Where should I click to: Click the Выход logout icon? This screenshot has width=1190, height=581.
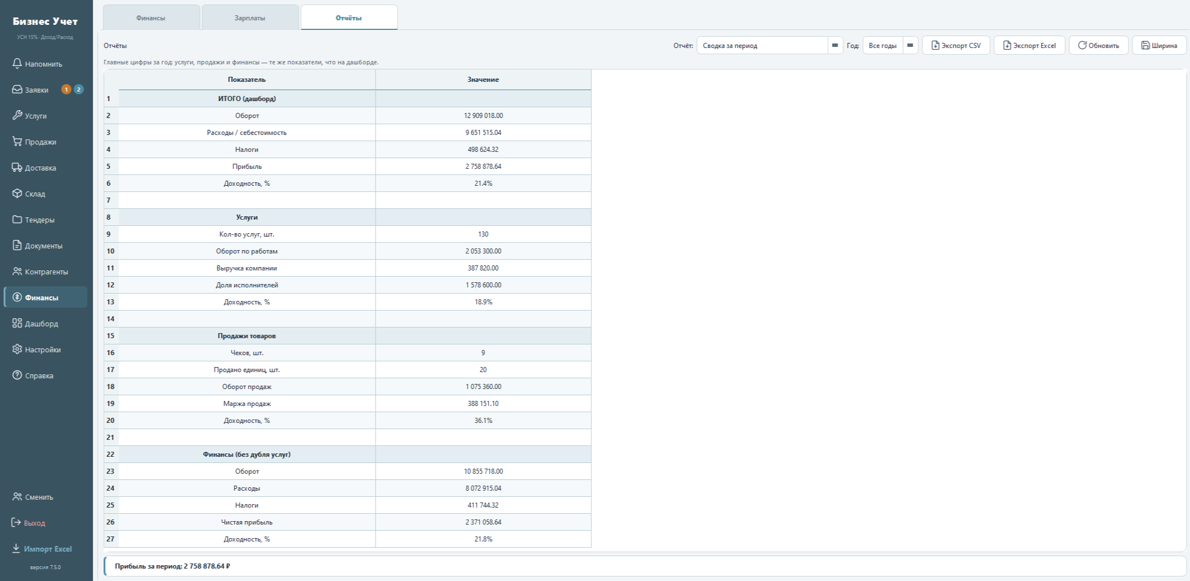16,522
